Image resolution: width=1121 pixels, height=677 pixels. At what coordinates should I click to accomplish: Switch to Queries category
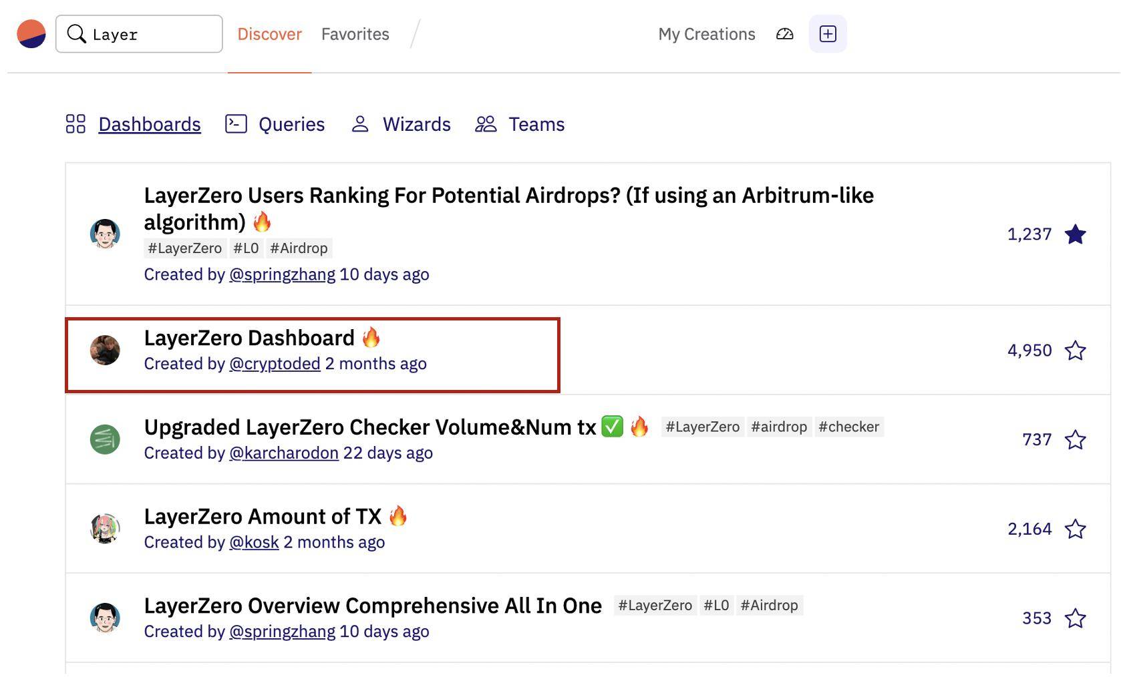click(291, 124)
